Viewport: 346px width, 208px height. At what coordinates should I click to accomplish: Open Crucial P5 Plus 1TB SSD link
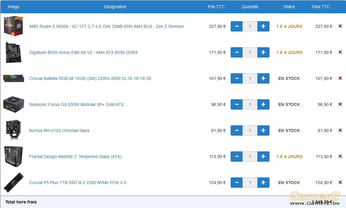coord(78,183)
